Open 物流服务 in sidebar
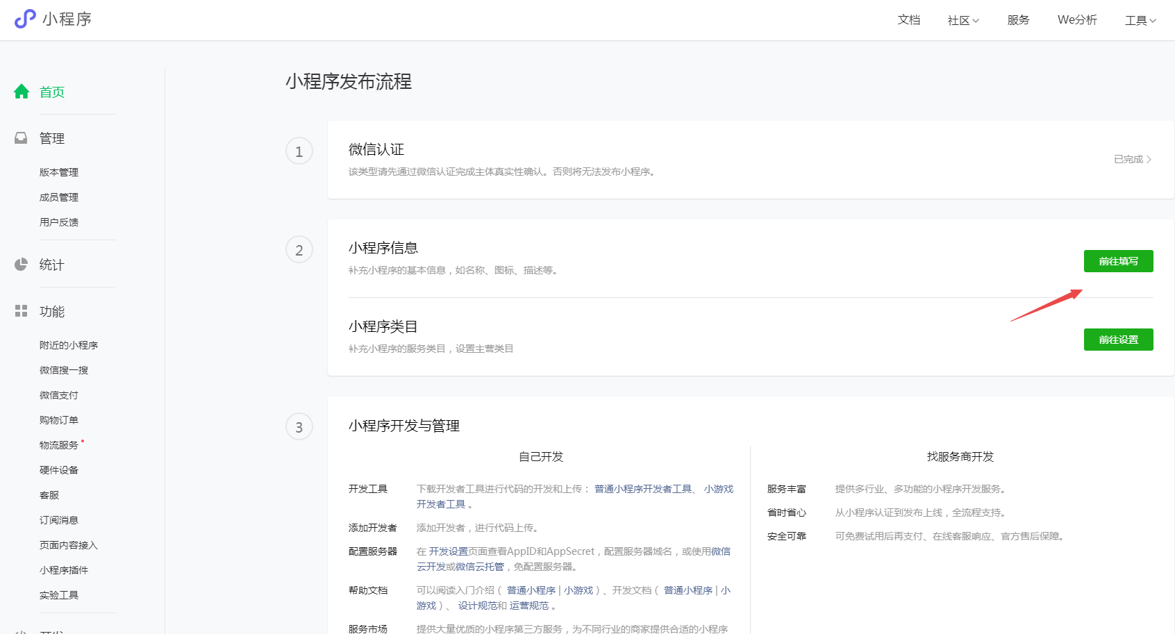This screenshot has height=634, width=1175. [59, 445]
